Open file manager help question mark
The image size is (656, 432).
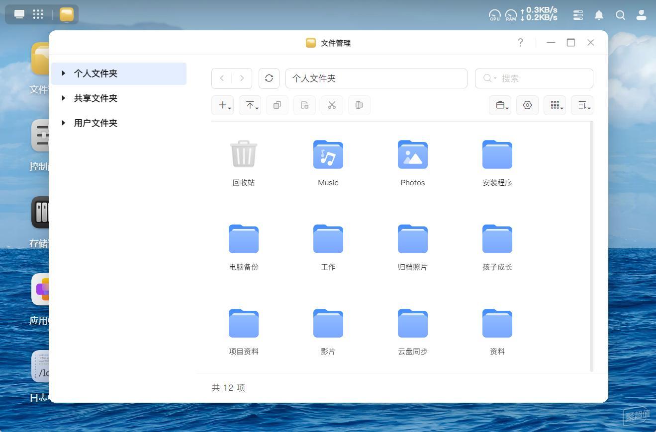click(520, 43)
